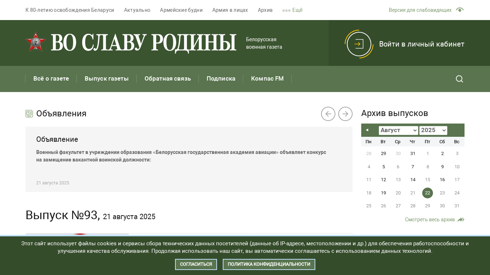
Task: Open the Объявление announcement heading
Action: point(57,139)
